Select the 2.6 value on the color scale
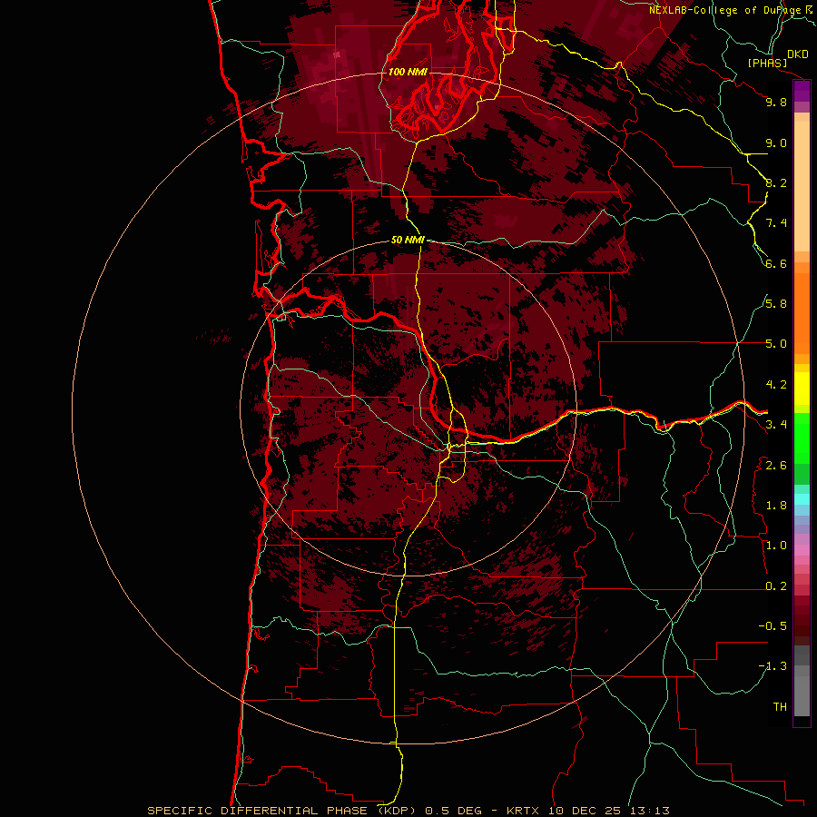 [776, 466]
